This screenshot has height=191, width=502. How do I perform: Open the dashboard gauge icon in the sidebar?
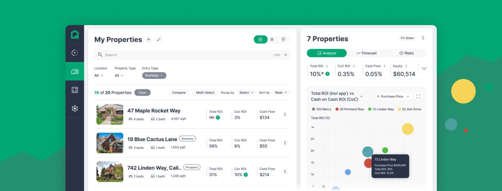[x=75, y=53]
